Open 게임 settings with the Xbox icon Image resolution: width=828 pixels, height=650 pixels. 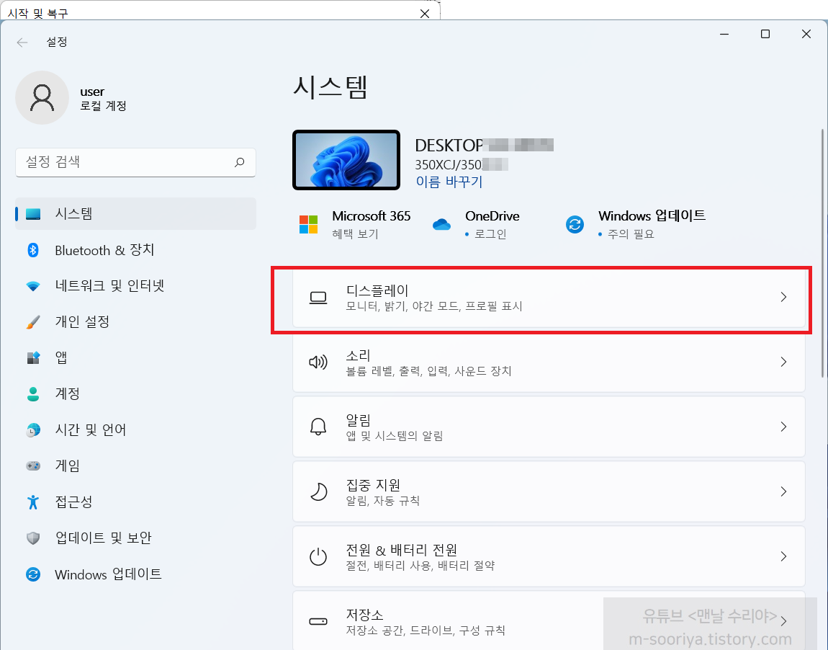tap(34, 466)
